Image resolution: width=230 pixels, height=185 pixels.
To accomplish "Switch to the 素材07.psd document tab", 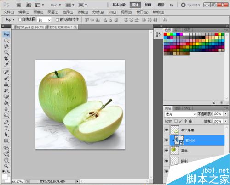I will point(43,28).
